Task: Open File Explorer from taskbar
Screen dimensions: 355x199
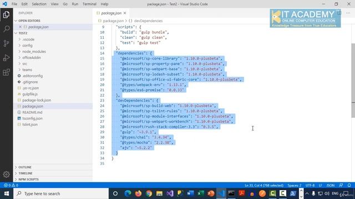Action: coord(159,193)
